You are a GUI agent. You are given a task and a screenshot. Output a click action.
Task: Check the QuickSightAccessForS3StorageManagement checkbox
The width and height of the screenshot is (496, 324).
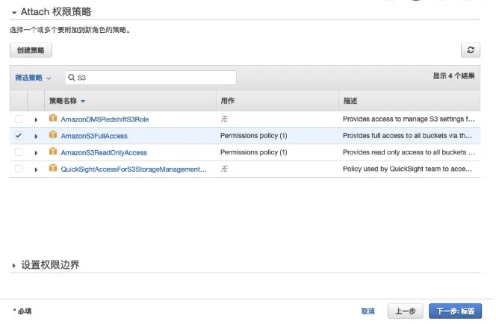pyautogui.click(x=19, y=169)
